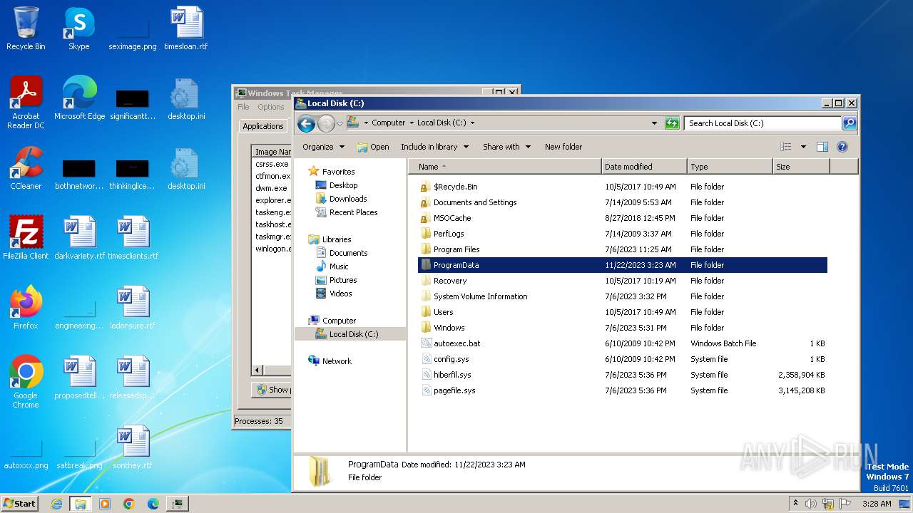Expand Computer breadcrumb arrow
913x513 pixels.
pyautogui.click(x=412, y=123)
